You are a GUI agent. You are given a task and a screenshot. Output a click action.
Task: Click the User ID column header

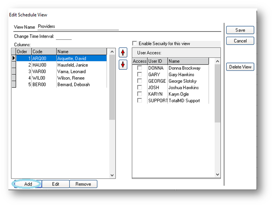pyautogui.click(x=158, y=61)
